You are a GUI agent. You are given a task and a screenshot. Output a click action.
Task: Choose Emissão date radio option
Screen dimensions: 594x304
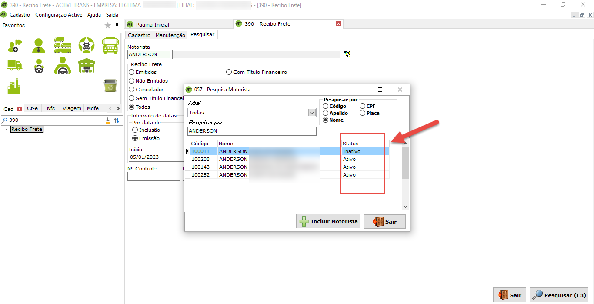click(x=135, y=138)
